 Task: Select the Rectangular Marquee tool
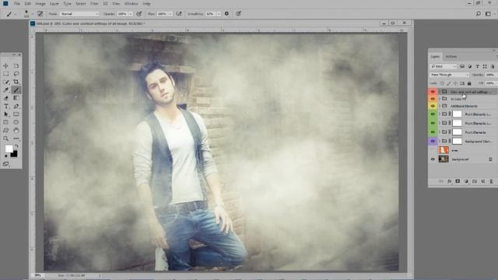tap(5, 74)
